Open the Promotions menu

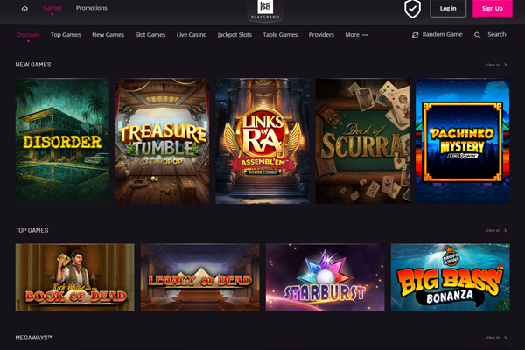pyautogui.click(x=91, y=8)
